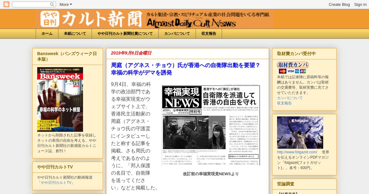Enlarge the 幸福実現NEWS article image

click(211, 125)
